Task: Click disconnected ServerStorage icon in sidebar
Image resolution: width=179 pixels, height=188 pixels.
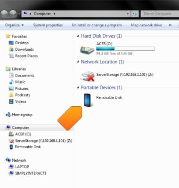Action: tap(11, 141)
